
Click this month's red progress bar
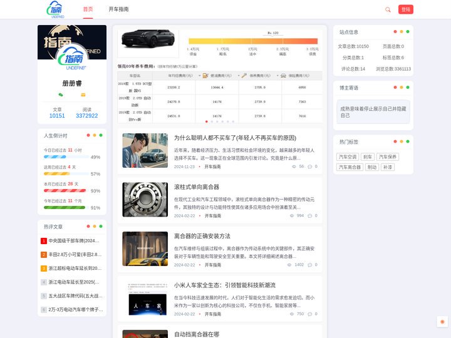coord(66,190)
